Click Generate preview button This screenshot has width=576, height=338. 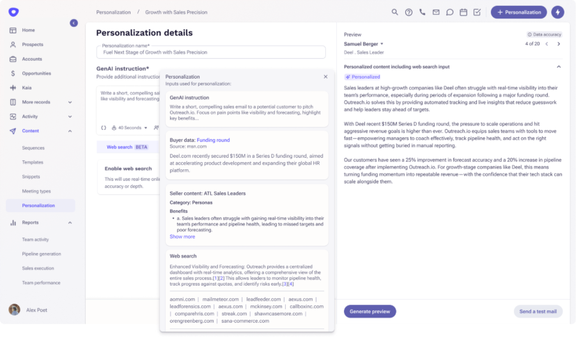(x=370, y=311)
